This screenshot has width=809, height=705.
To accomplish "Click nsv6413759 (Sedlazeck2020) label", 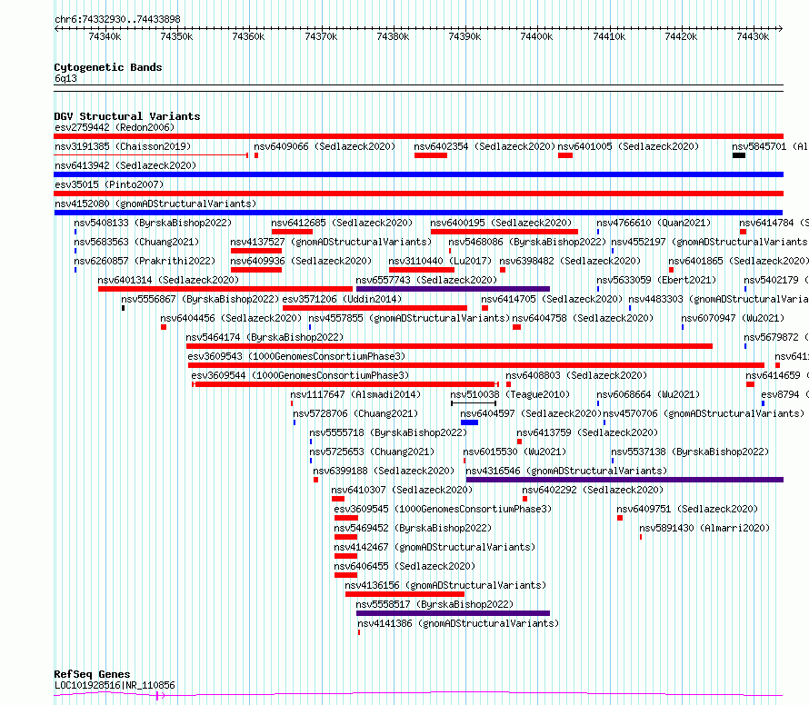I will [x=587, y=432].
